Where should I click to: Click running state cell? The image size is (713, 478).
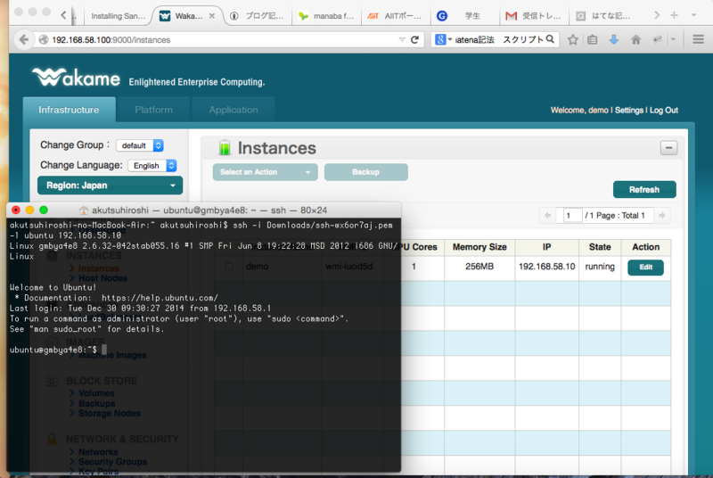point(599,267)
